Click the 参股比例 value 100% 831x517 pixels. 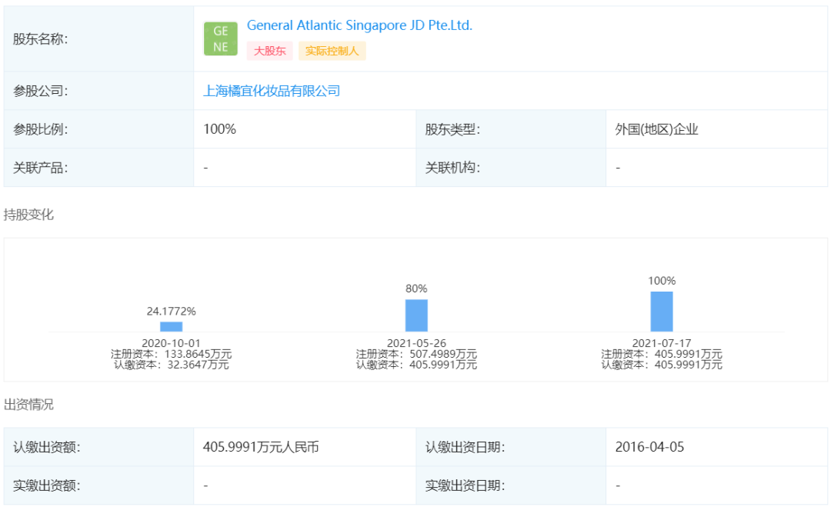220,129
